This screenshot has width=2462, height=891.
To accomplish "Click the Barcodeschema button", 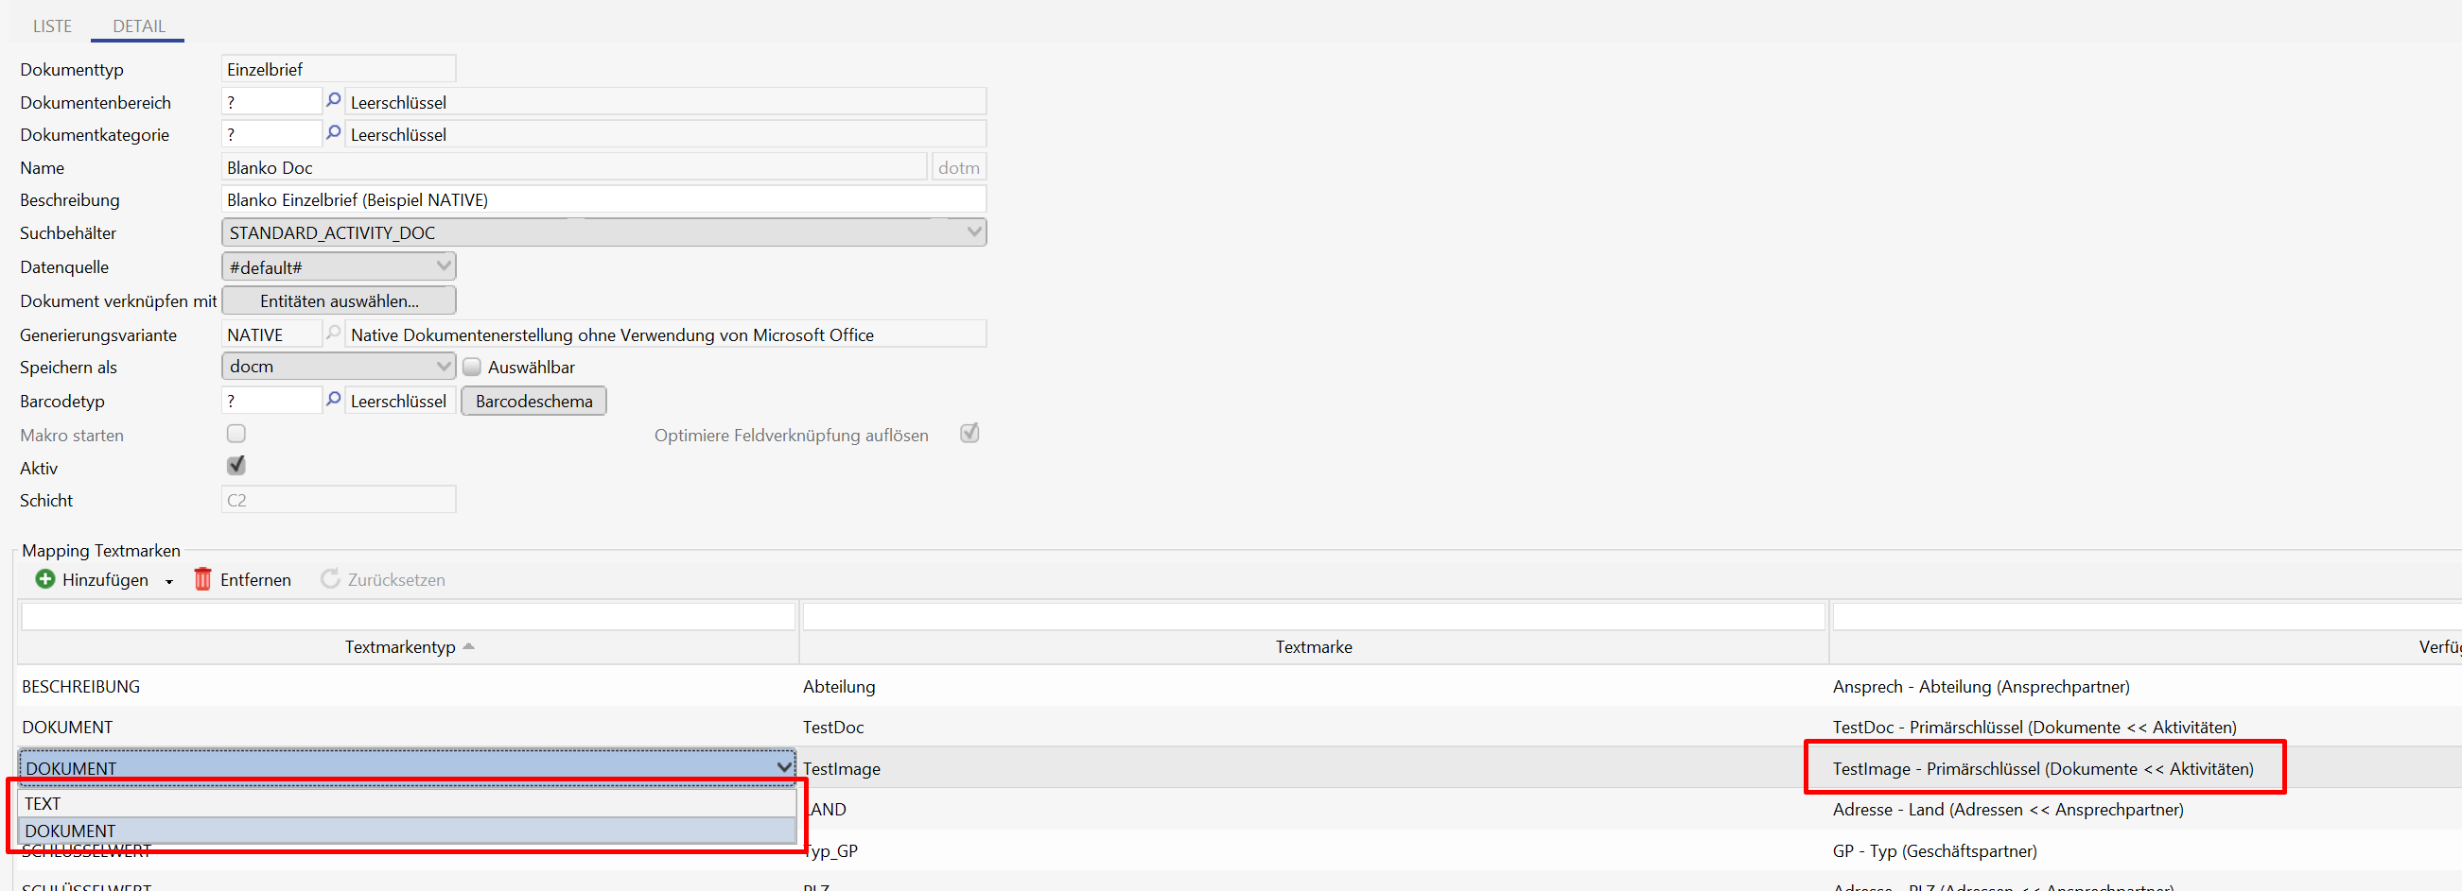I will coord(534,402).
